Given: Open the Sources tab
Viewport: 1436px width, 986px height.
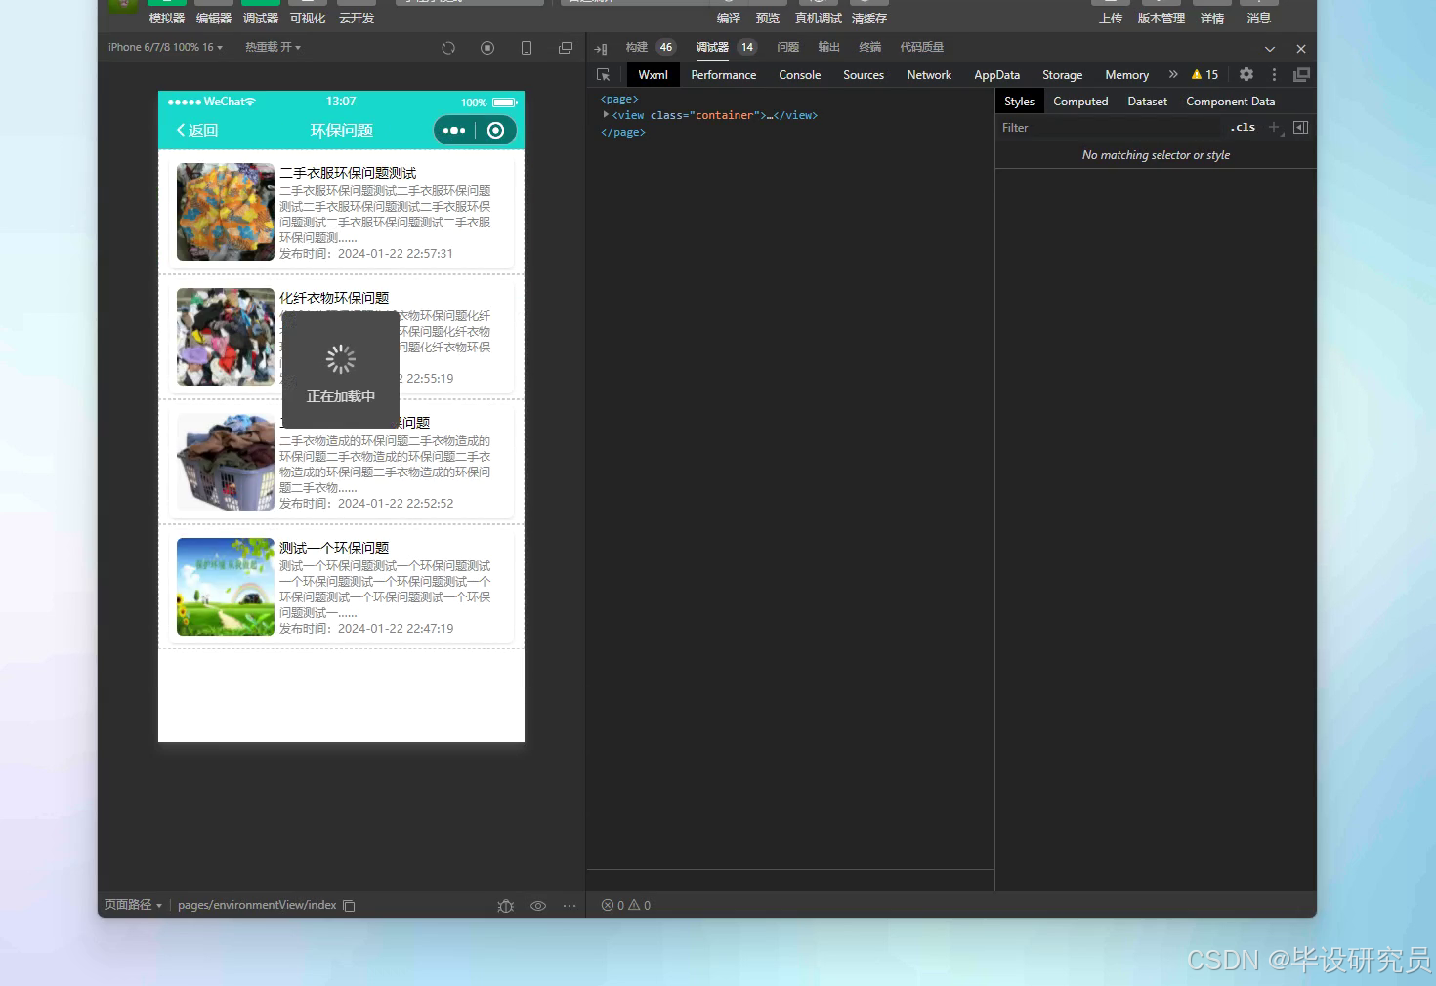Looking at the screenshot, I should pyautogui.click(x=864, y=75).
